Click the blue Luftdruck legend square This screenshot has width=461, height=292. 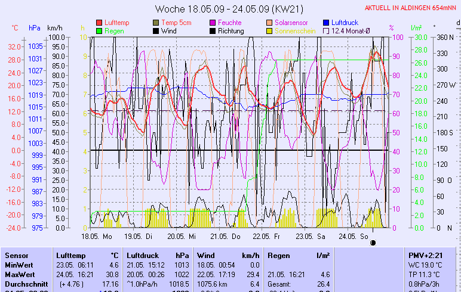(x=327, y=22)
